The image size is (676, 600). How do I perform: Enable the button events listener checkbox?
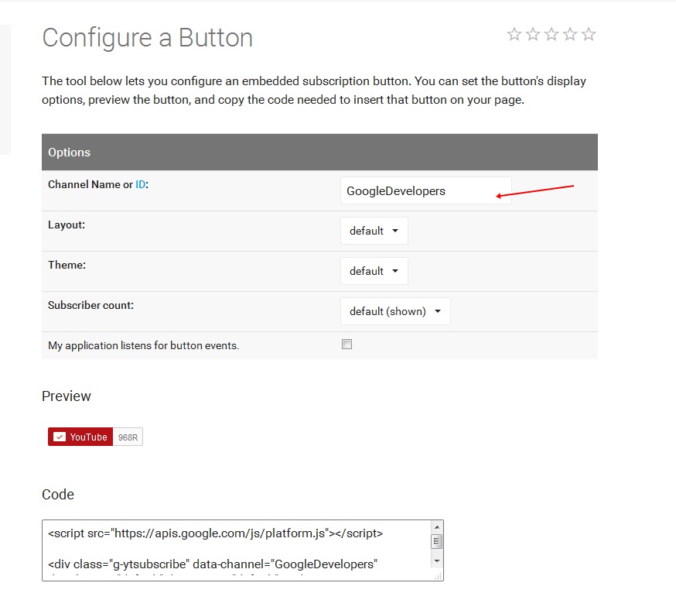(x=347, y=345)
